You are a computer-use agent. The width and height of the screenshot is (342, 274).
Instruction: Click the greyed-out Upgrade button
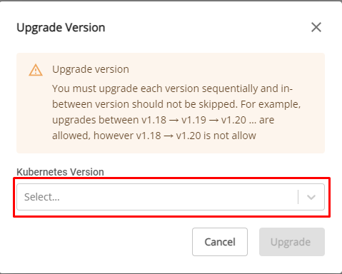click(x=292, y=242)
